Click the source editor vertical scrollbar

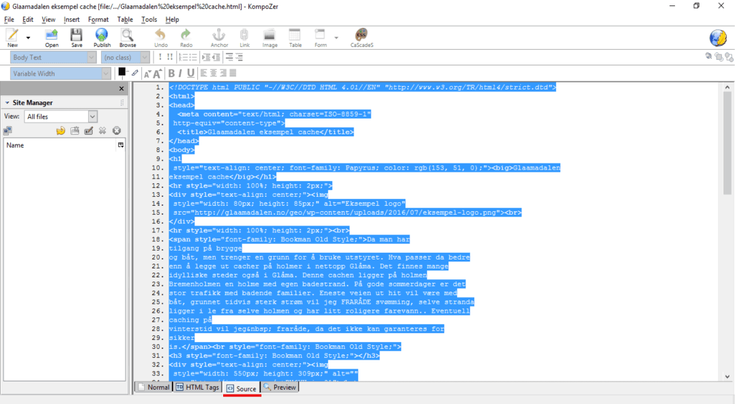coord(727,232)
